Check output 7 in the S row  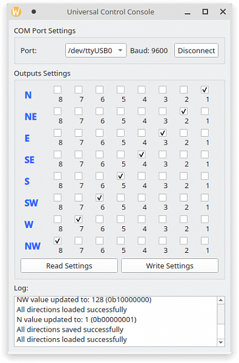79,176
